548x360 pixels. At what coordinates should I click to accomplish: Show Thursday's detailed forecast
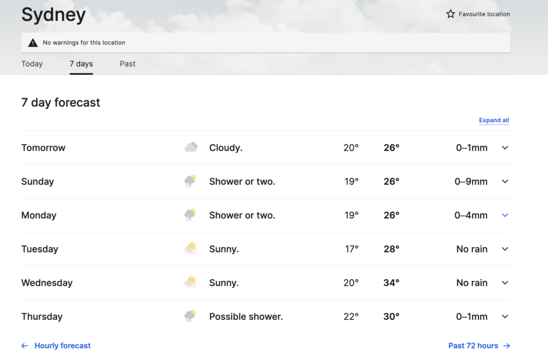pyautogui.click(x=505, y=316)
